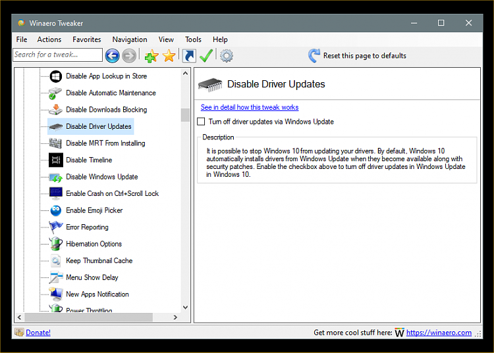
Task: Click the vertical scrollbar thumb in tree
Action: point(185,115)
